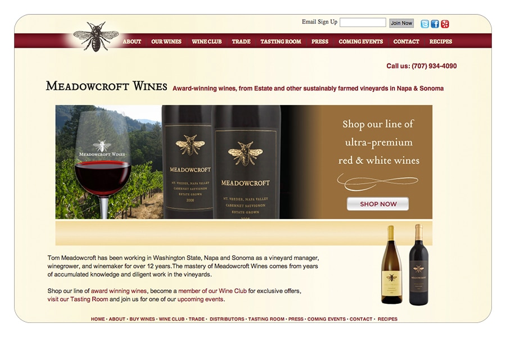Open the Our Wines menu item
Image resolution: width=506 pixels, height=337 pixels.
pyautogui.click(x=166, y=42)
